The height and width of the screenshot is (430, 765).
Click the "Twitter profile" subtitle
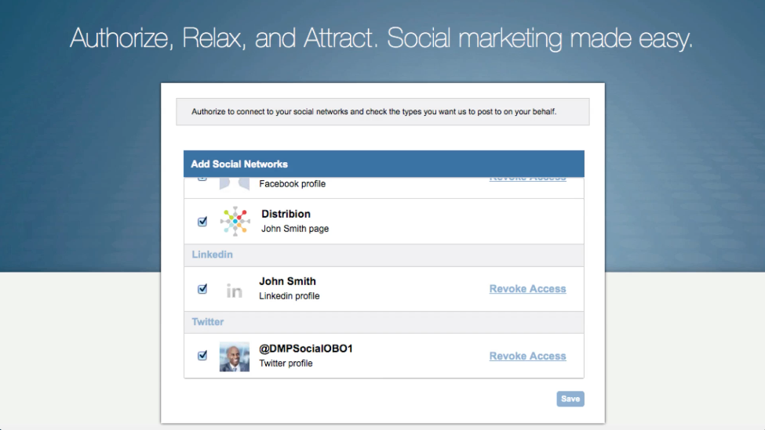(x=286, y=363)
